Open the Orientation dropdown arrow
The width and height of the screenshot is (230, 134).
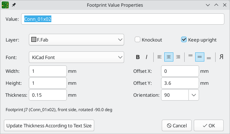pos(194,95)
